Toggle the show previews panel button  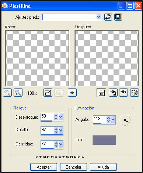[x=101, y=93]
